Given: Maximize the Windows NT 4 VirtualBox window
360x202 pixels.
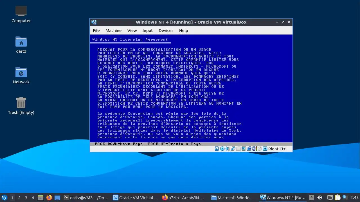Looking at the screenshot, I should coord(283,22).
